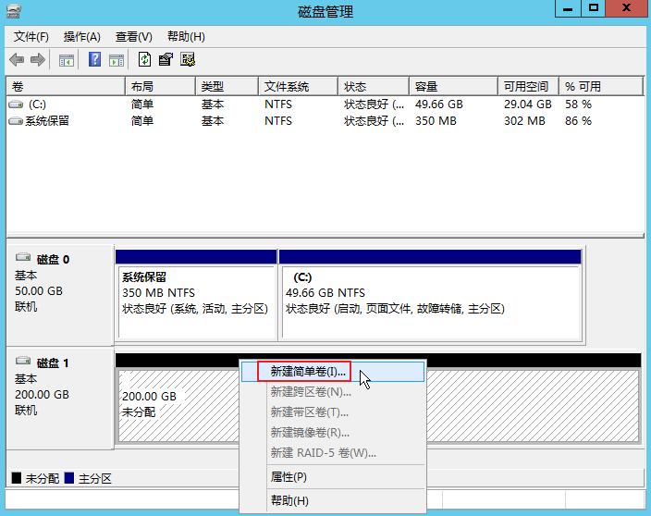The image size is (651, 516).
Task: Click the 磁盘 1 disk label panel
Action: (x=59, y=398)
